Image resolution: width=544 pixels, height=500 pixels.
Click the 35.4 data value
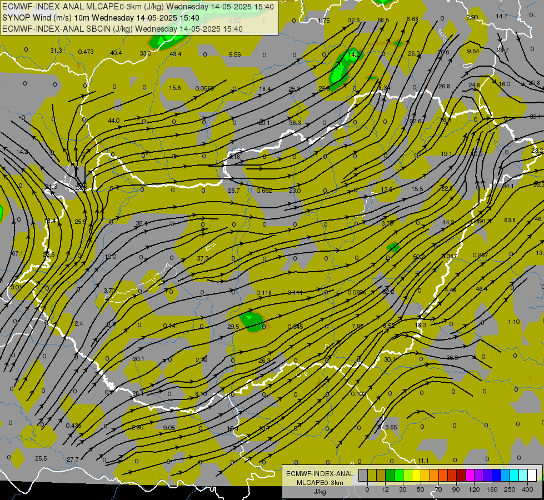pos(142,223)
